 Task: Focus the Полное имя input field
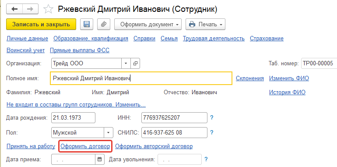[x=141, y=78]
